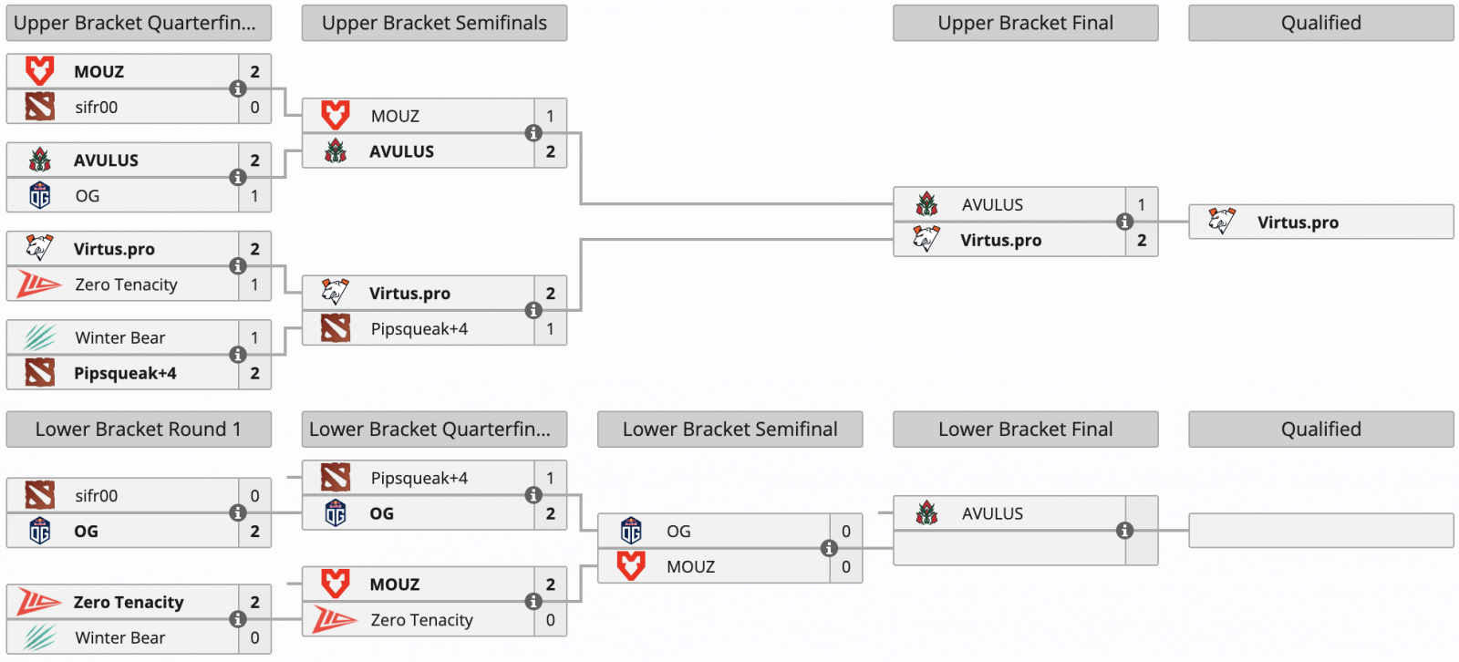
Task: Show info for Winter Bear vs Pipsqueak+4
Action: pyautogui.click(x=238, y=355)
